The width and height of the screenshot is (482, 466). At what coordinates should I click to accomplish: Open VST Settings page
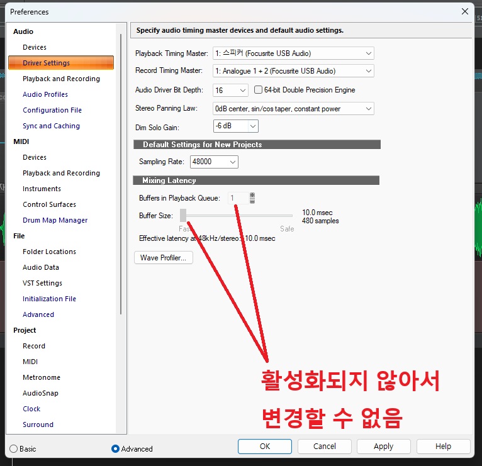coord(42,283)
